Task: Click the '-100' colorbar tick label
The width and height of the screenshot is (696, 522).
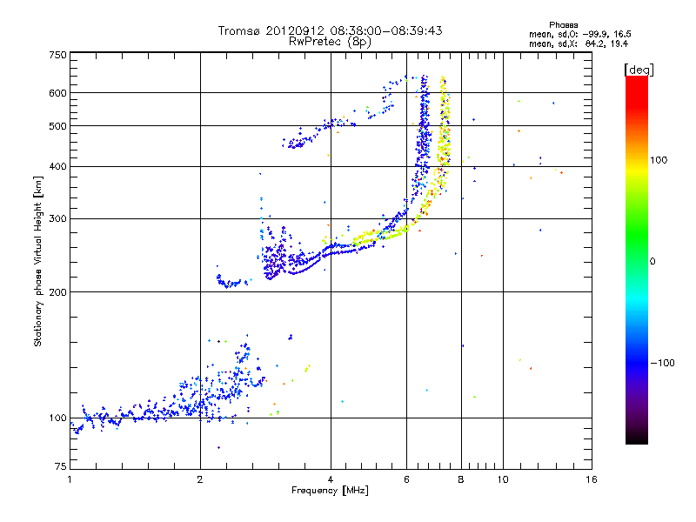Action: [662, 363]
